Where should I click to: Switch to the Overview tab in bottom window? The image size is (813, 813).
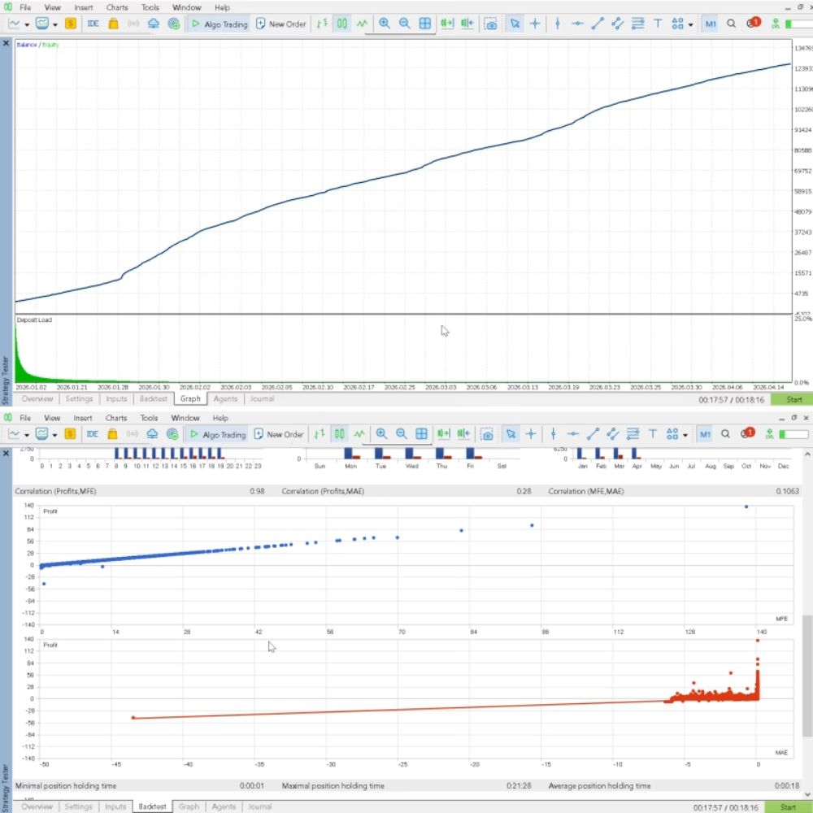tap(37, 806)
